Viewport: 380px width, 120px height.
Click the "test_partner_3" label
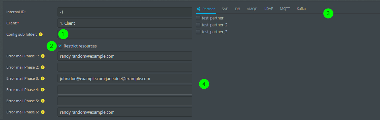pos(214,32)
